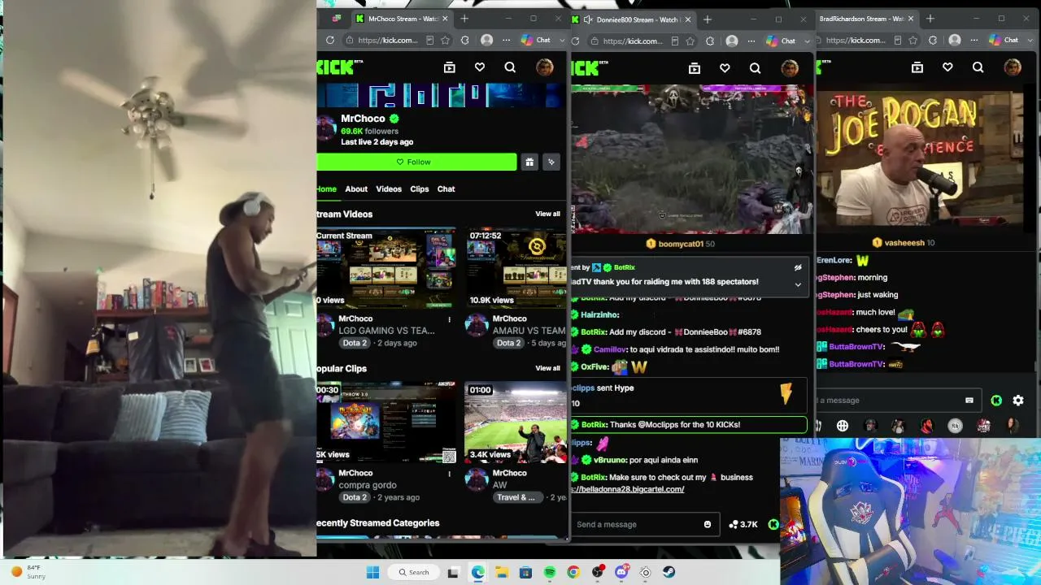This screenshot has height=585, width=1041.
Task: Click the sparkle wand icon next to gift button
Action: click(x=551, y=162)
